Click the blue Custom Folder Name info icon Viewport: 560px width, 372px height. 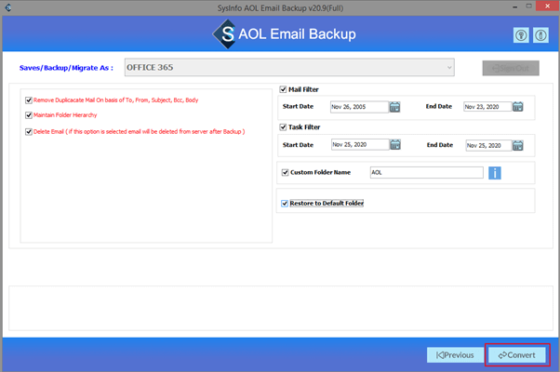[x=495, y=173]
